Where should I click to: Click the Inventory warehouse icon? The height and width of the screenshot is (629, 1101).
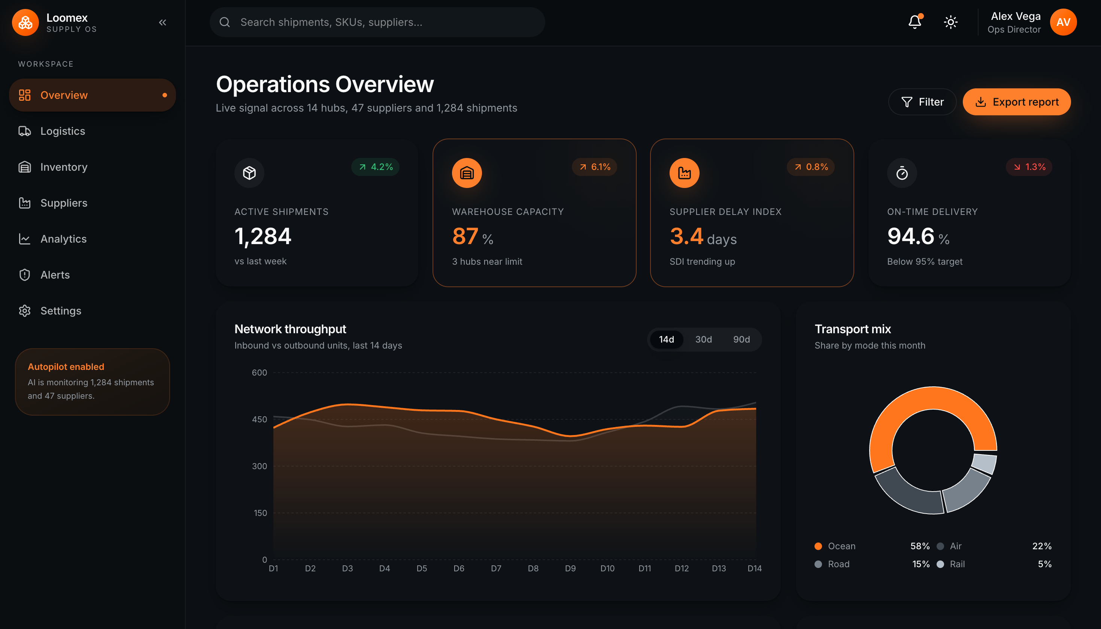click(25, 167)
